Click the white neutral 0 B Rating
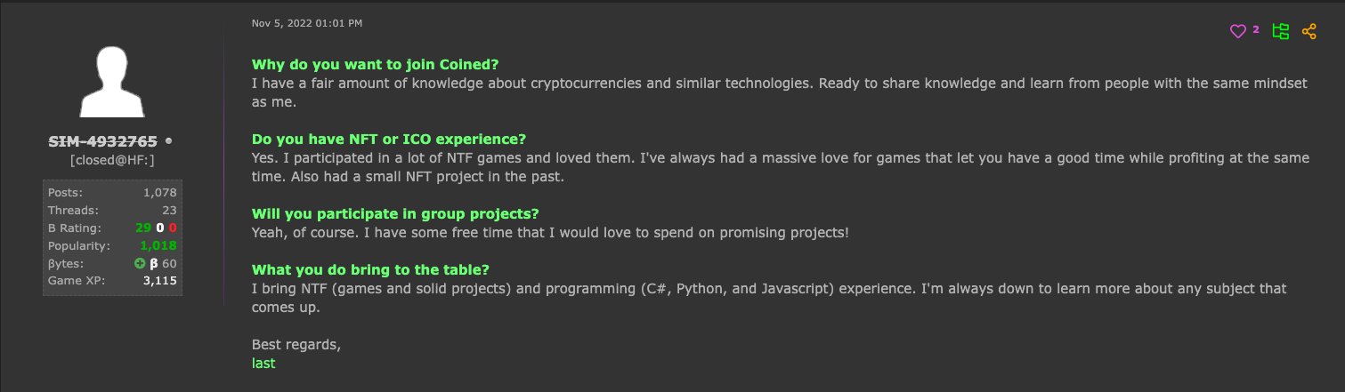 pos(159,228)
